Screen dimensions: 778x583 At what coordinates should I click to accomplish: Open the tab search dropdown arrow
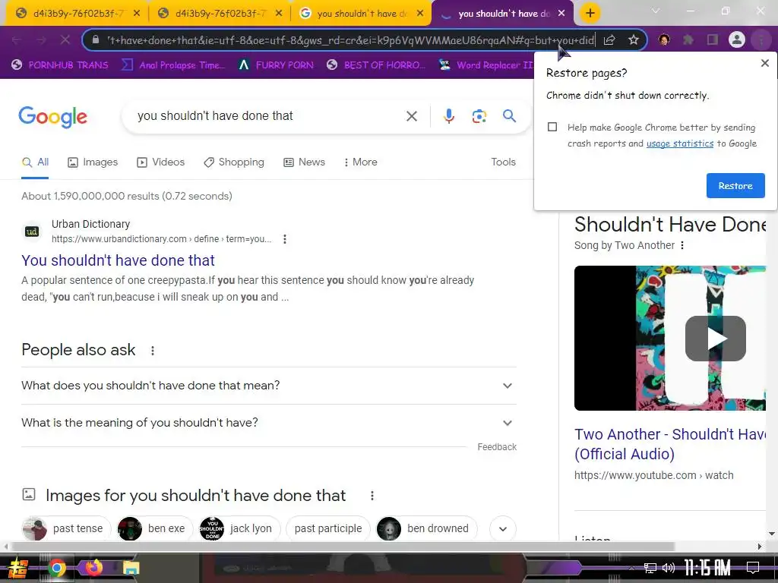tap(656, 11)
